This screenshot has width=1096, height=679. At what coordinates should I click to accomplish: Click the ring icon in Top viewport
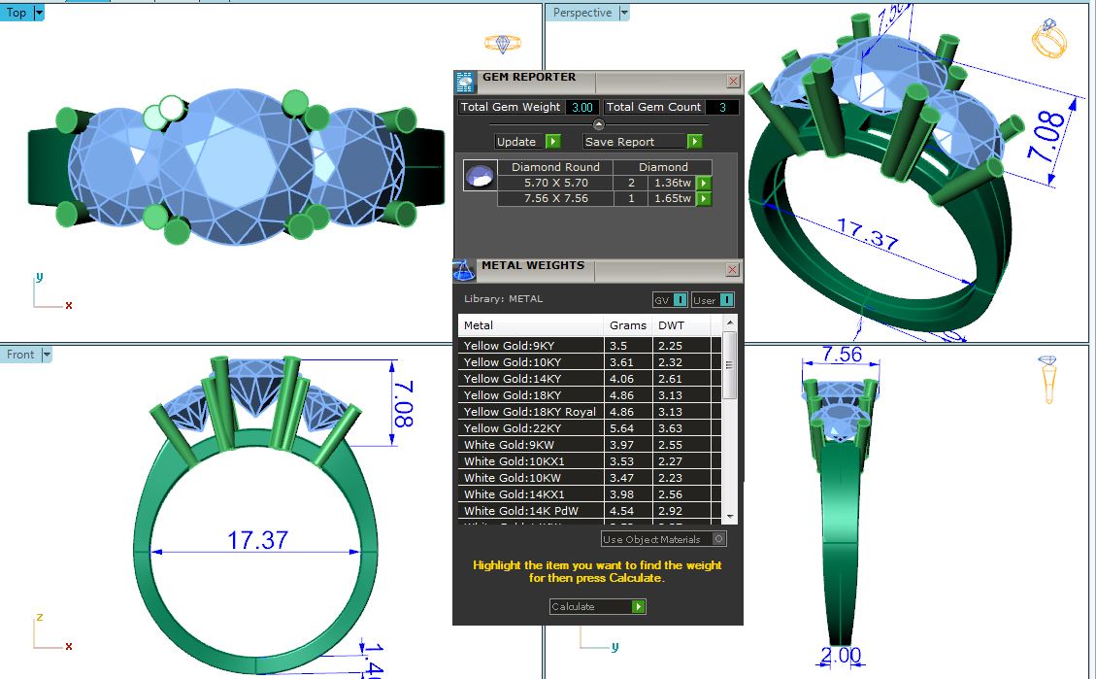(x=502, y=44)
